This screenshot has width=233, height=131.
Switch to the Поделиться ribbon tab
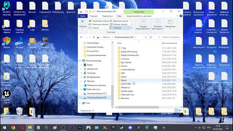[x=107, y=16]
